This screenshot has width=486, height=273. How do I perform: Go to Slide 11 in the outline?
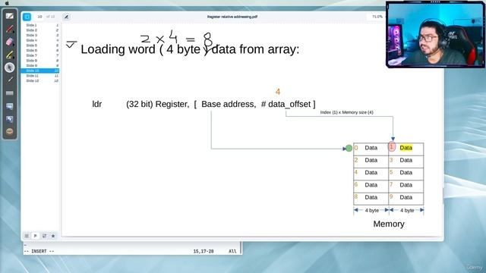[40, 76]
